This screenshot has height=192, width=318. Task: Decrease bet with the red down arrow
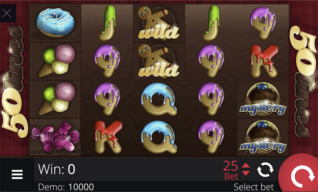pos(246,173)
